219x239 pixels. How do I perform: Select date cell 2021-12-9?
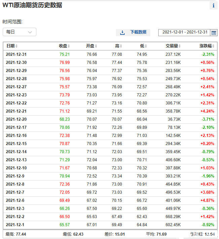tap(15, 176)
